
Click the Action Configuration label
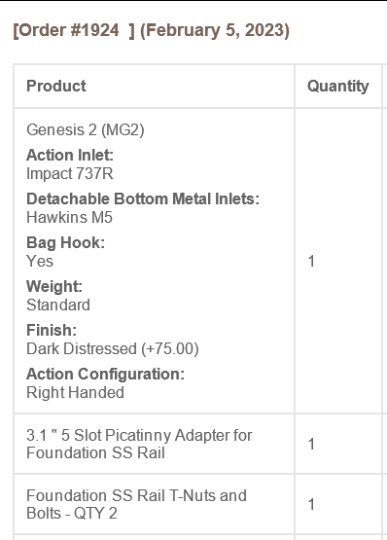click(105, 374)
